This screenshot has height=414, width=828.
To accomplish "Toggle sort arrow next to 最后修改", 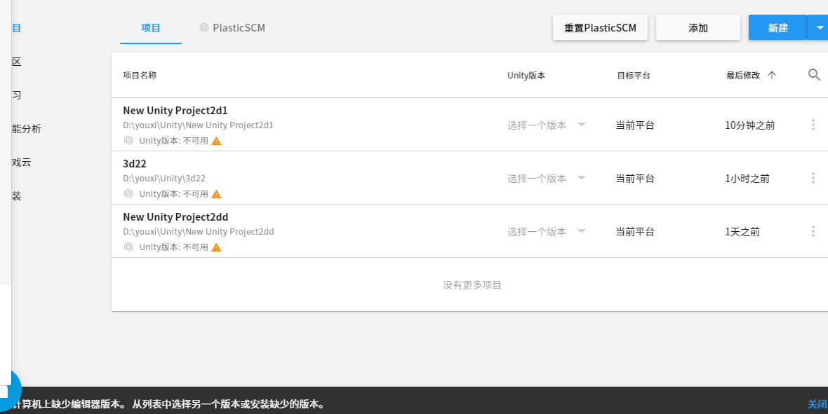I will click(x=771, y=75).
